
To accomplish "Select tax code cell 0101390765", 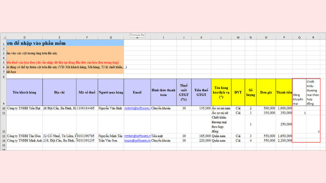I will click(87, 136).
